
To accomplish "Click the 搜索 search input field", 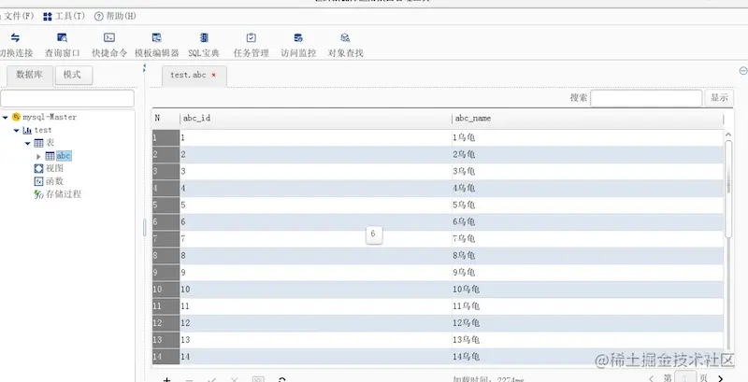I will 646,98.
